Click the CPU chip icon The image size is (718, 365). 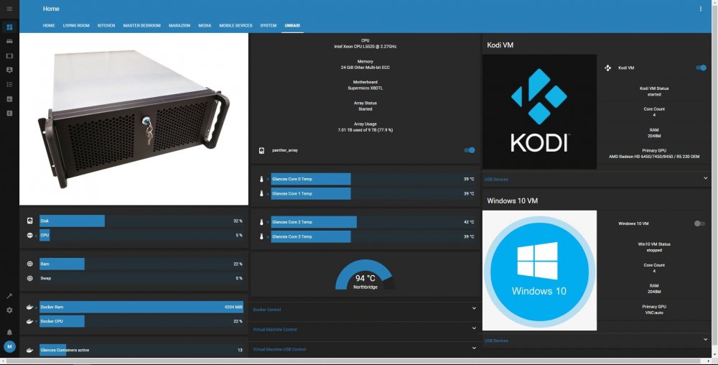coord(29,235)
